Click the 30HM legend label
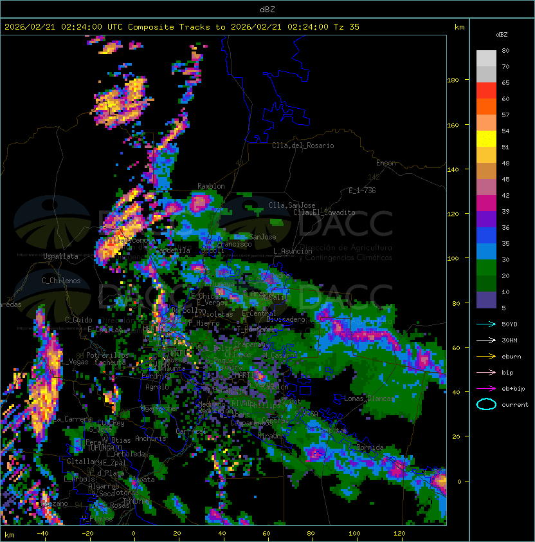The width and height of the screenshot is (535, 542). pyautogui.click(x=509, y=341)
